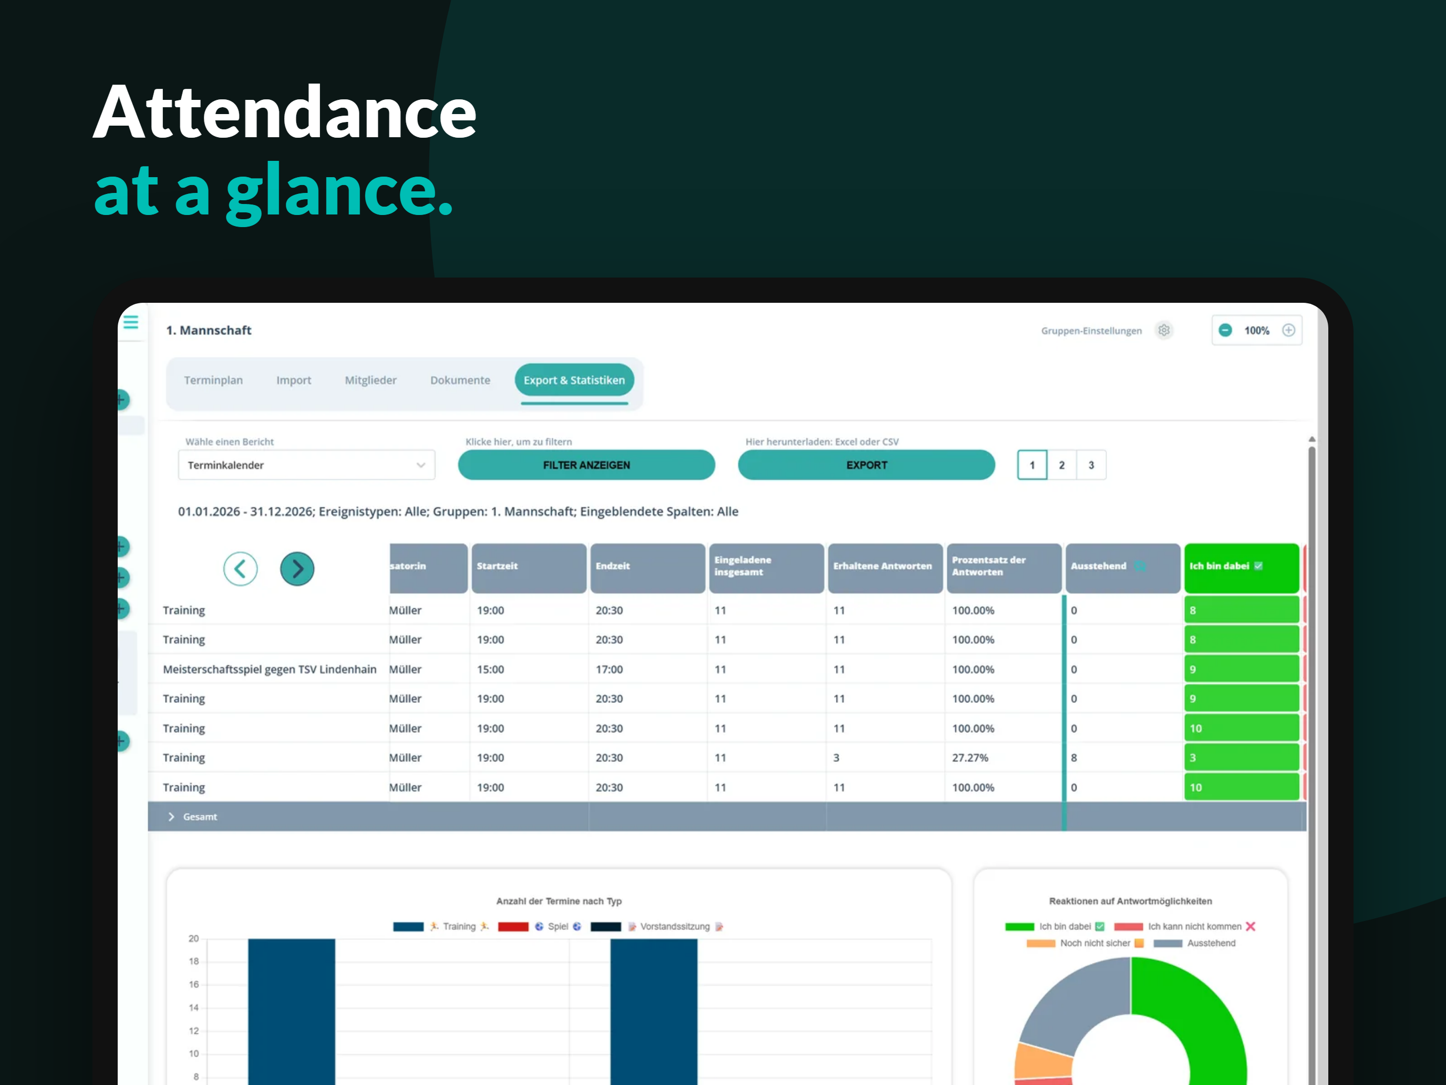Switch to the Import tab
Viewport: 1446px width, 1085px height.
(x=294, y=380)
